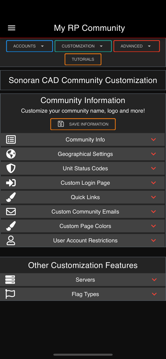Click the Community Info list icon
This screenshot has width=166, height=359.
pyautogui.click(x=11, y=140)
